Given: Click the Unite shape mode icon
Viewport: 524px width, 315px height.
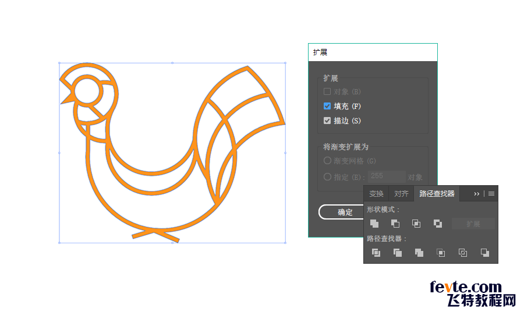Looking at the screenshot, I should 374,224.
